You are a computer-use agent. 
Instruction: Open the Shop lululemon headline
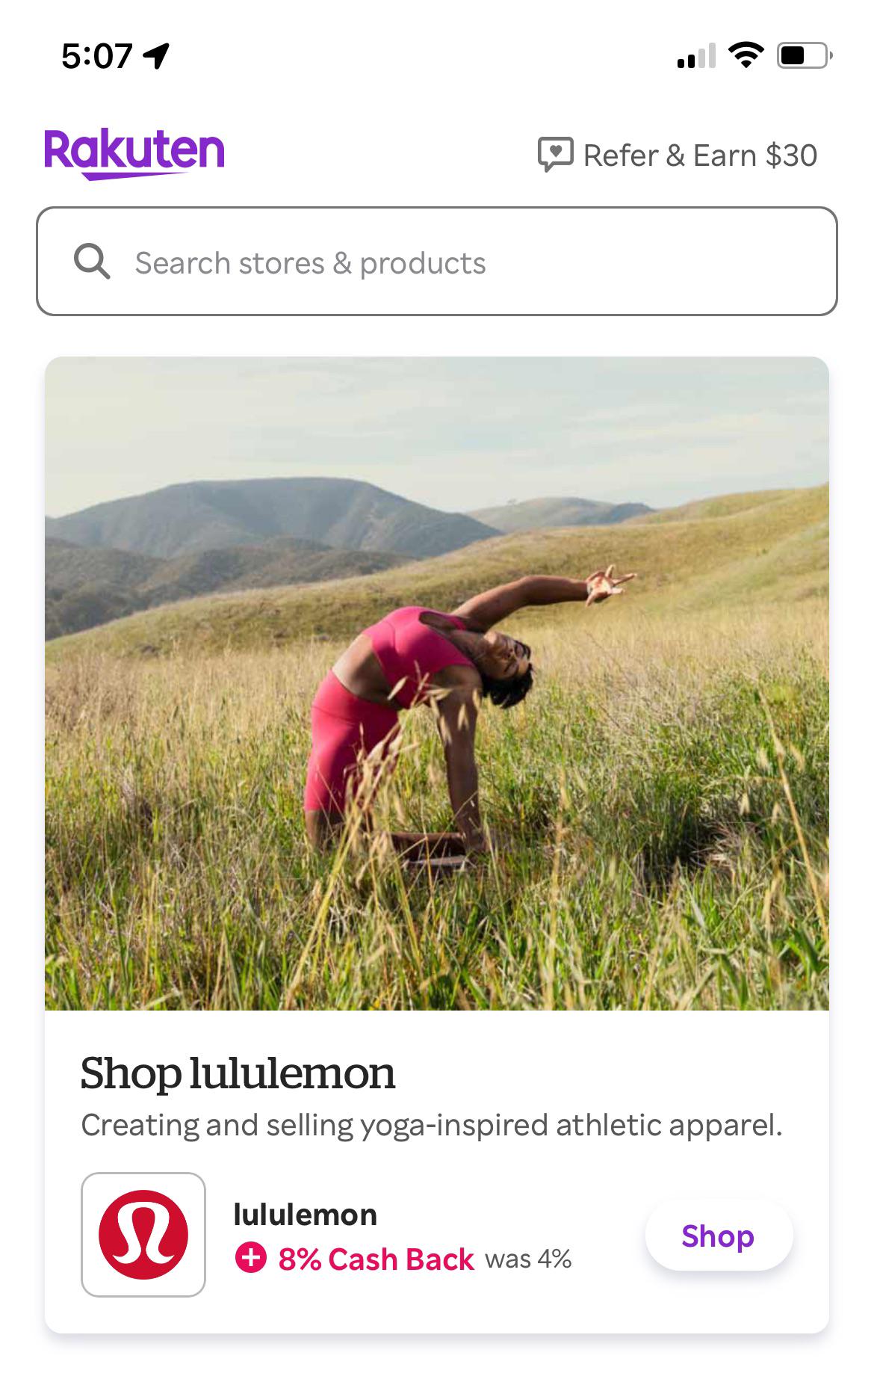point(238,1073)
